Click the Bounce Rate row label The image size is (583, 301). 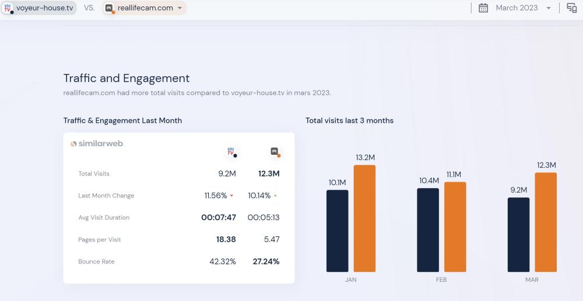coord(96,262)
